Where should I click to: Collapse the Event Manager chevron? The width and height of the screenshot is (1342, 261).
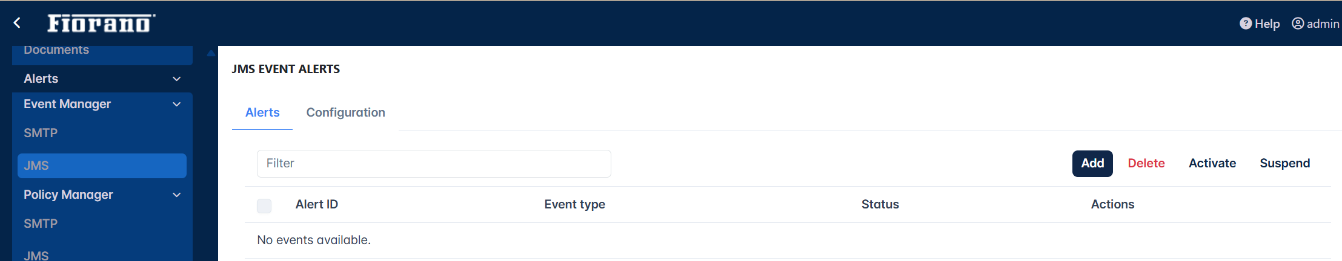tap(177, 105)
